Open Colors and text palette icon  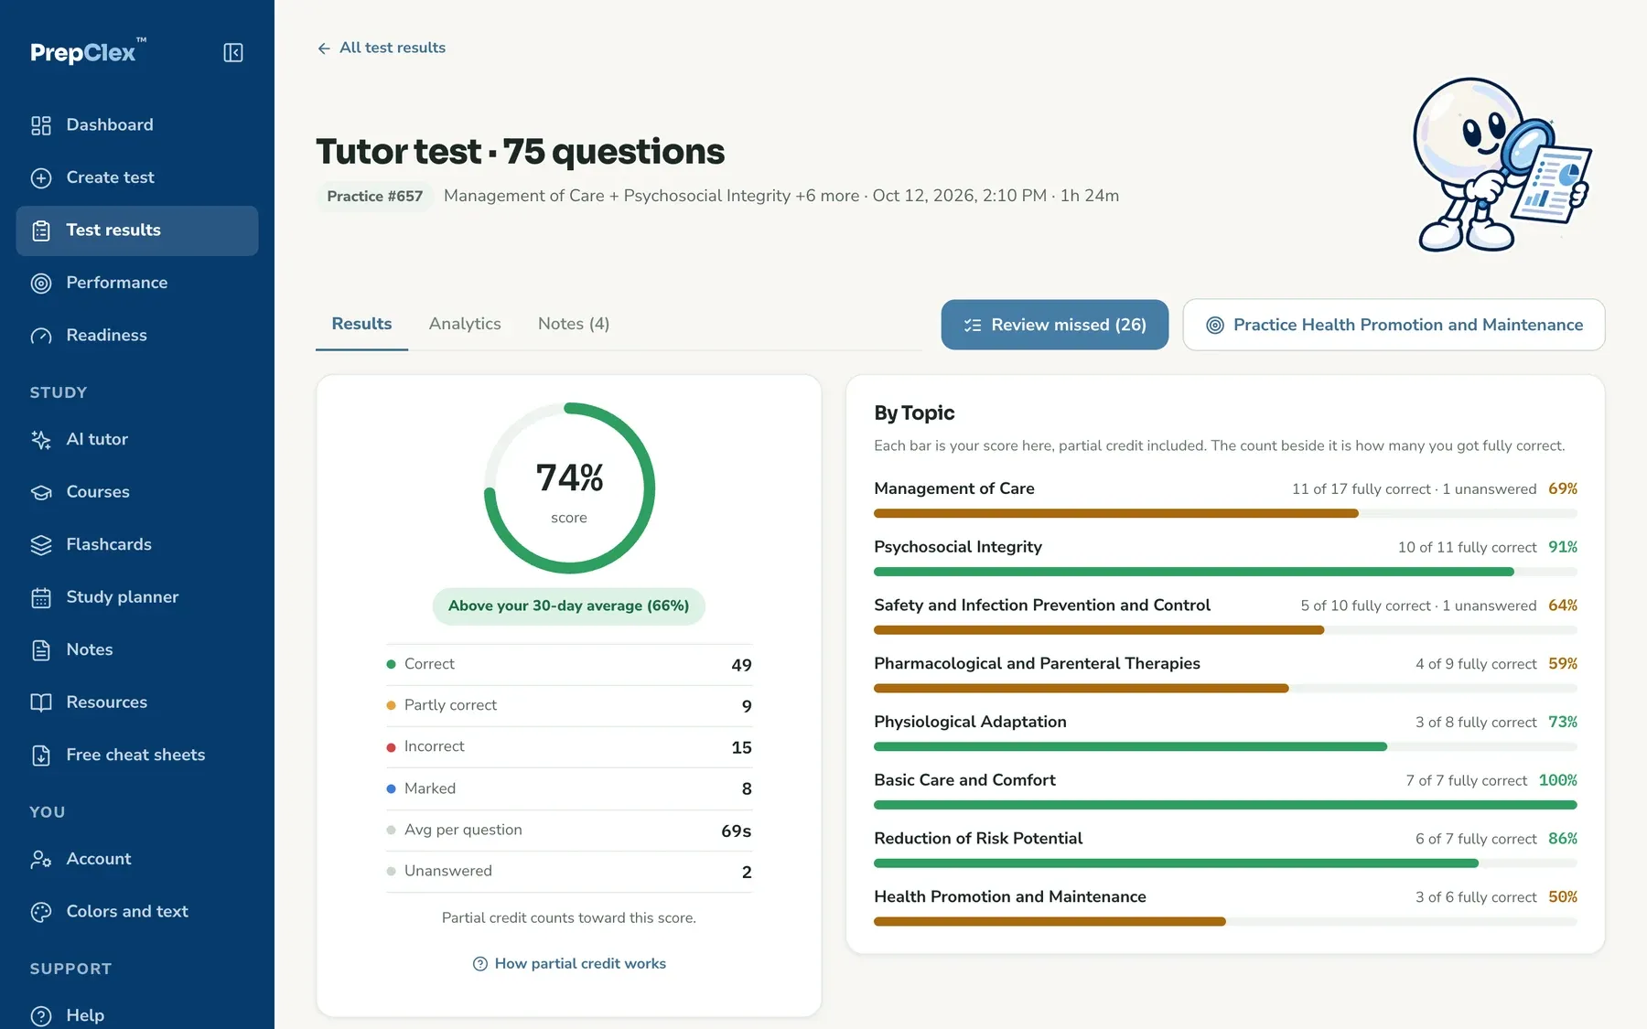click(x=41, y=912)
